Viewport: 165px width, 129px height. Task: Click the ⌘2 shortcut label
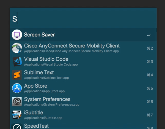tap(150, 48)
